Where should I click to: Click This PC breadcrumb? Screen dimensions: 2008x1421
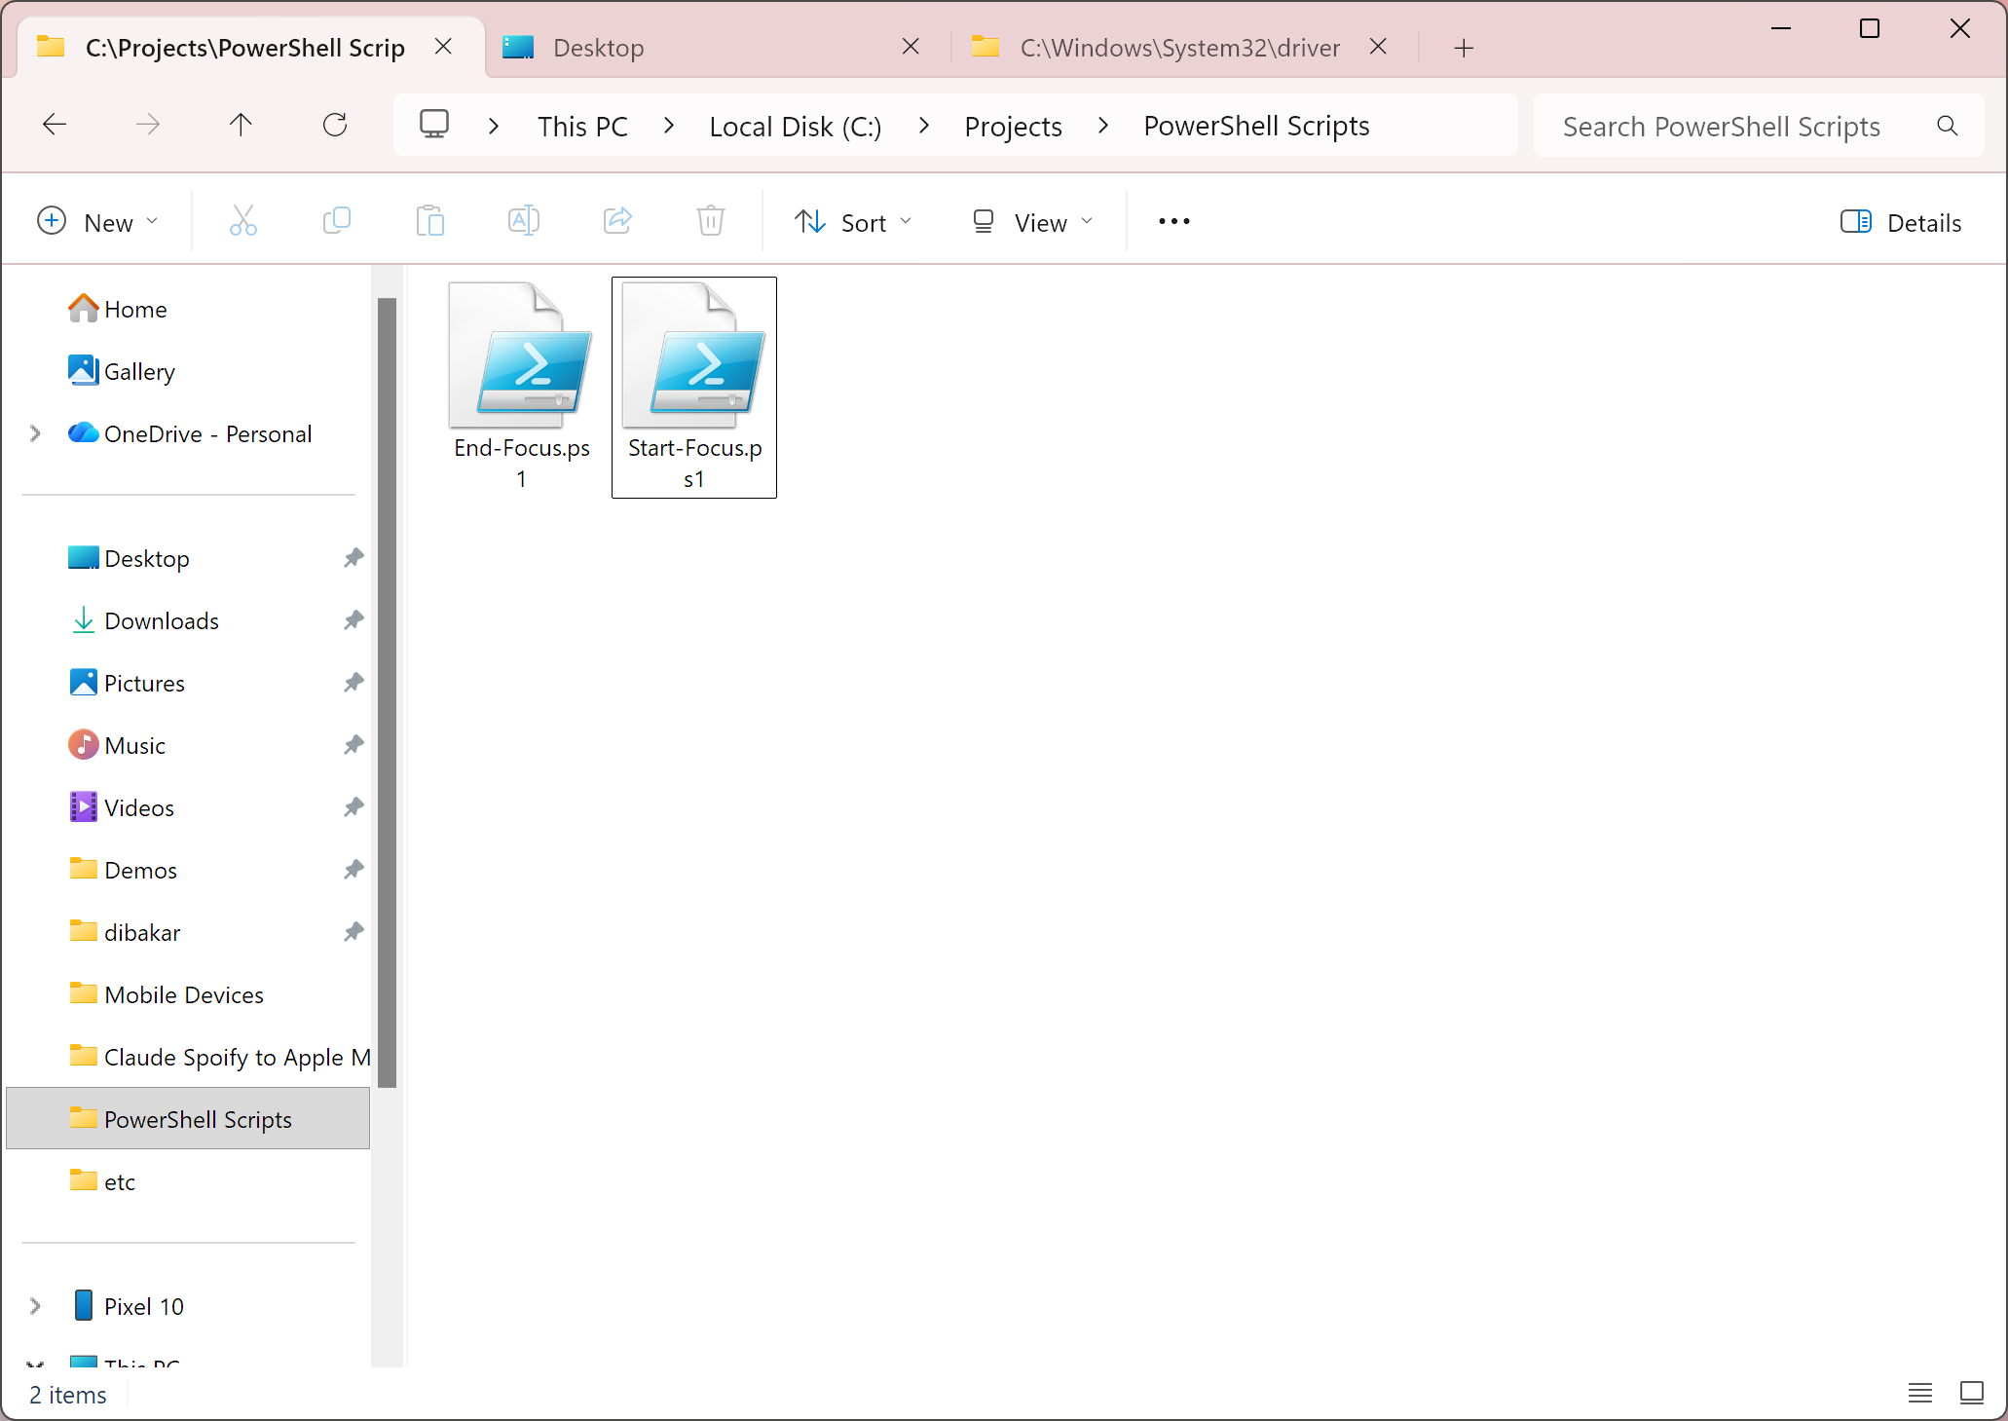click(x=582, y=126)
